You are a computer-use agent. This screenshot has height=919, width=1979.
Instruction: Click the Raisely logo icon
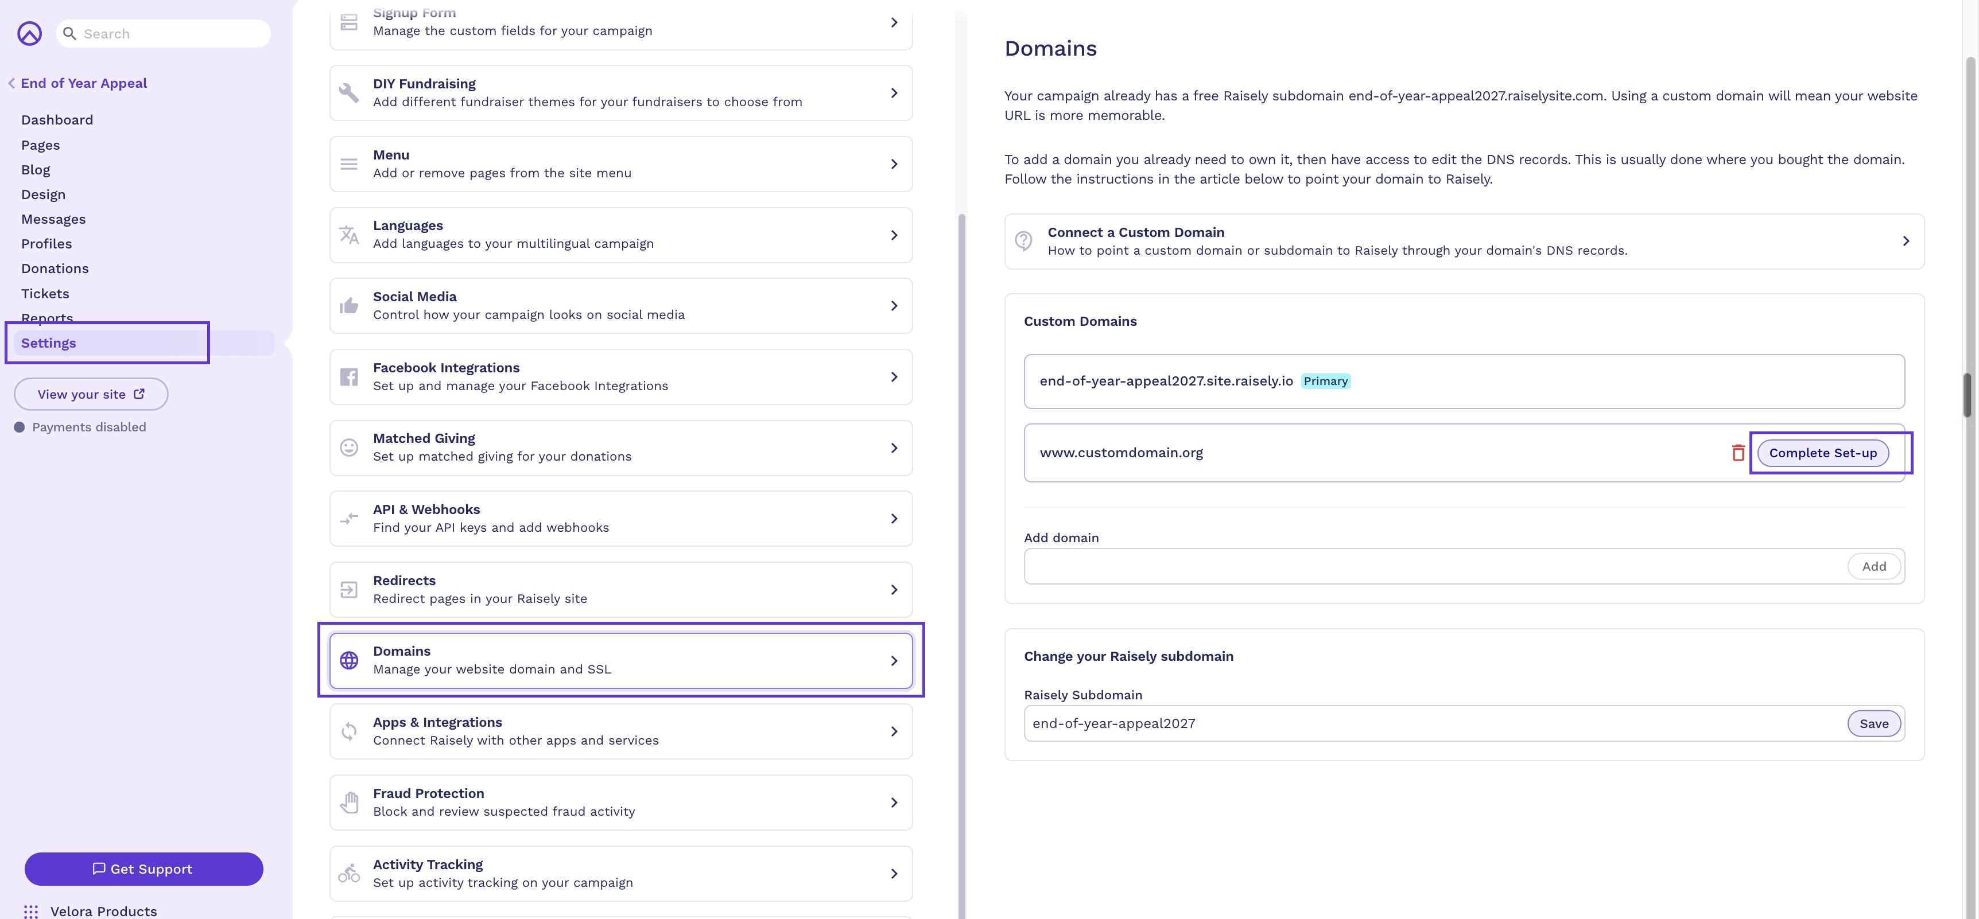[29, 33]
